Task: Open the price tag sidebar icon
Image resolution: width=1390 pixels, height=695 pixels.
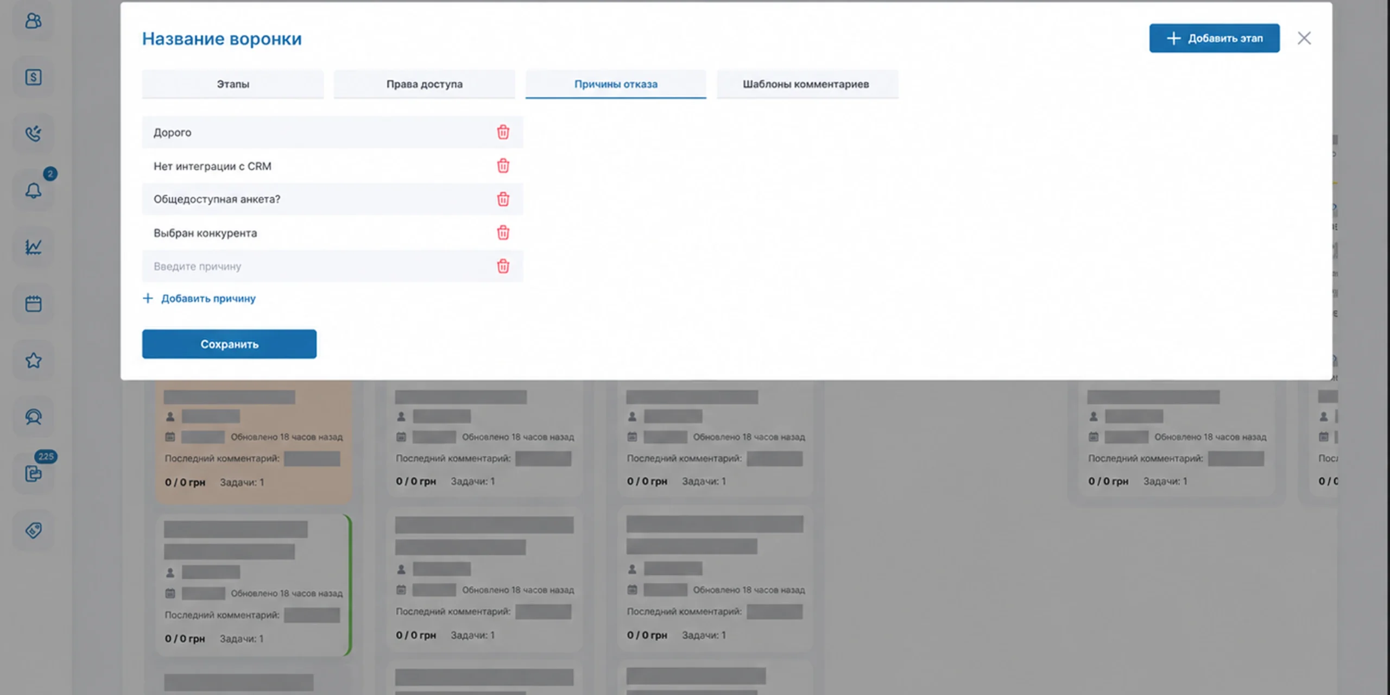Action: coord(33,530)
